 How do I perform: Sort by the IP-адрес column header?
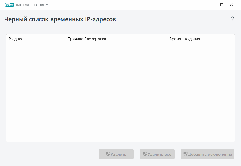pos(36,39)
